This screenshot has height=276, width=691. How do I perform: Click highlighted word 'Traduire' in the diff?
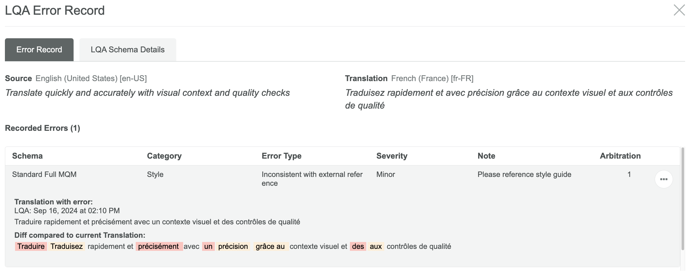coord(30,246)
